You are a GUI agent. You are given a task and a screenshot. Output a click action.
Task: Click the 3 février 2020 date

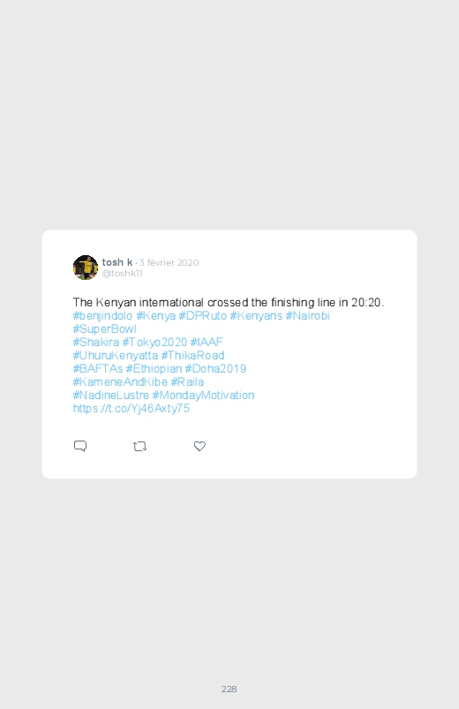click(x=169, y=263)
